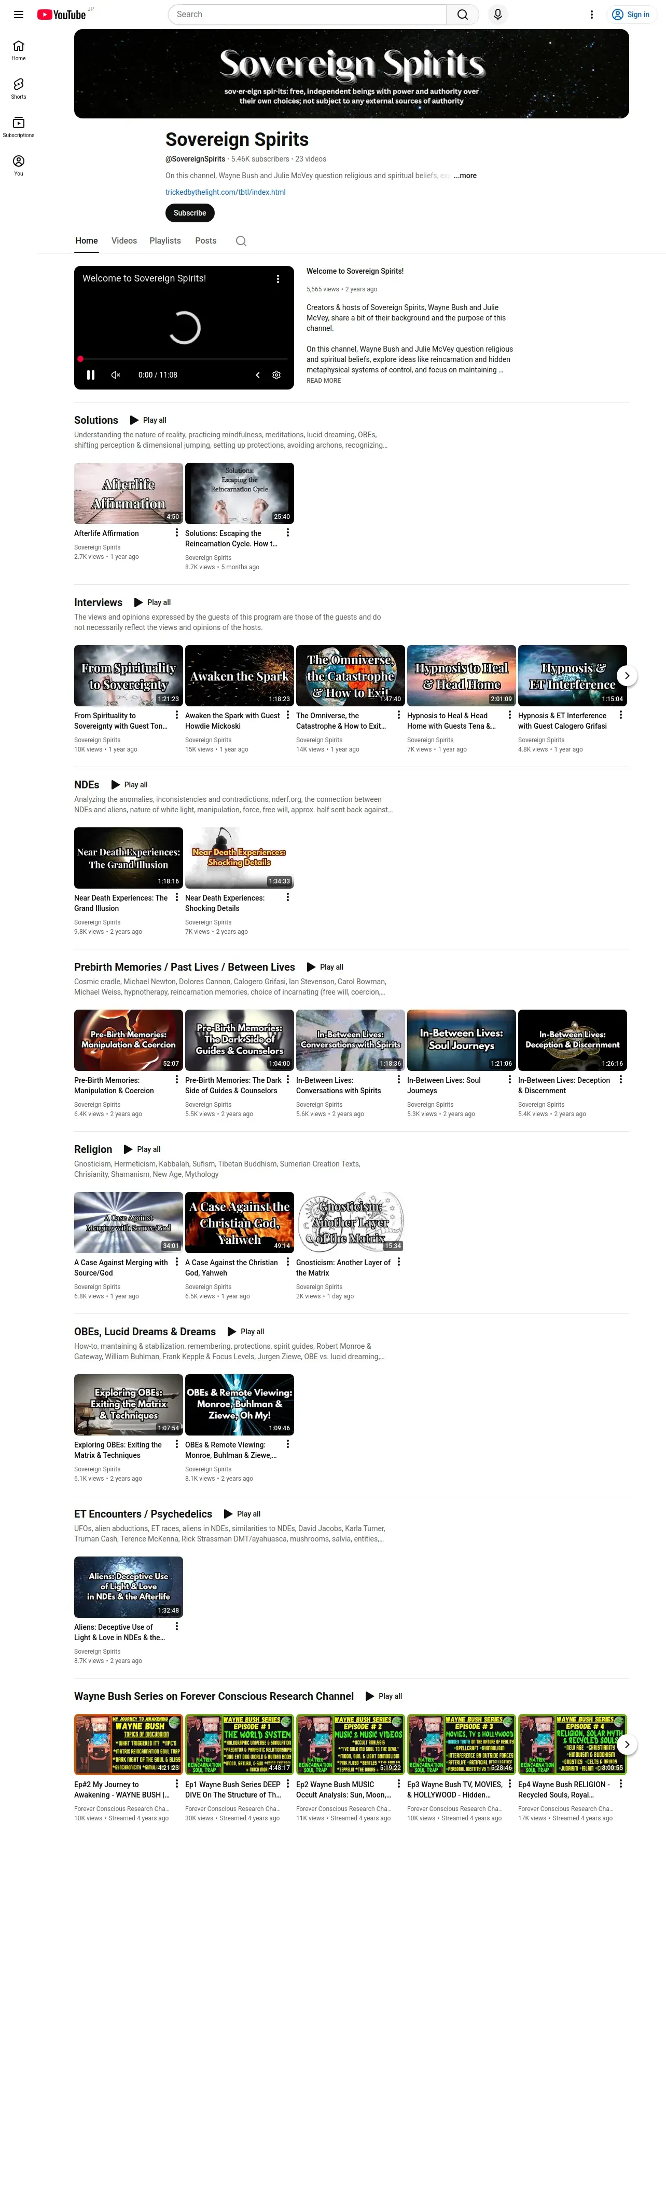Open options menu for Afterlife Affirmation video
The height and width of the screenshot is (2200, 666).
(x=176, y=532)
